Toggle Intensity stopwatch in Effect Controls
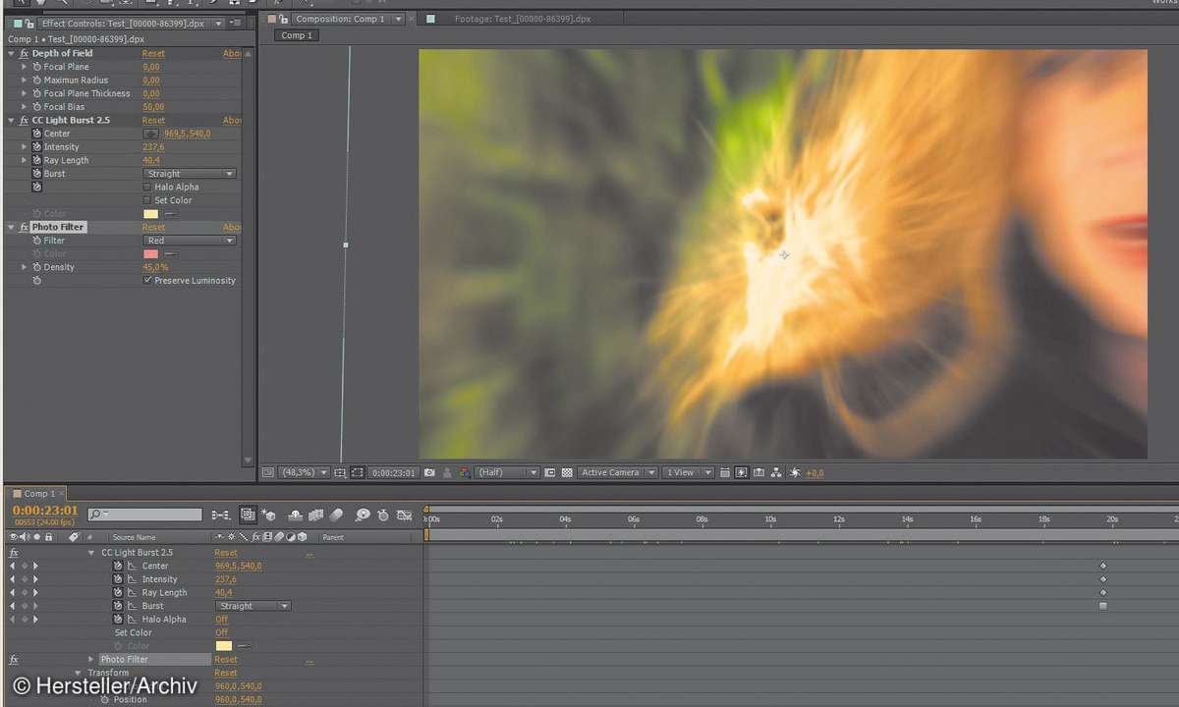The width and height of the screenshot is (1179, 707). click(36, 147)
